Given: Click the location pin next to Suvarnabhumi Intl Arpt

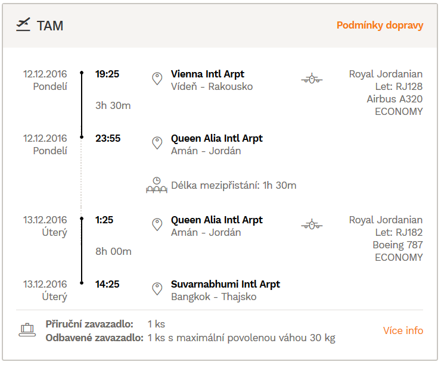Looking at the screenshot, I should pos(157,289).
